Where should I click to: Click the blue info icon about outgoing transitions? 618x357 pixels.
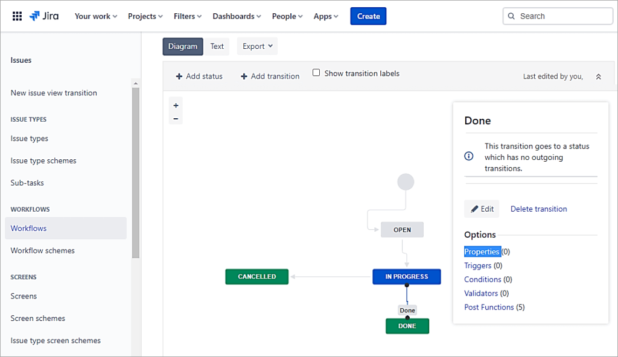point(468,156)
